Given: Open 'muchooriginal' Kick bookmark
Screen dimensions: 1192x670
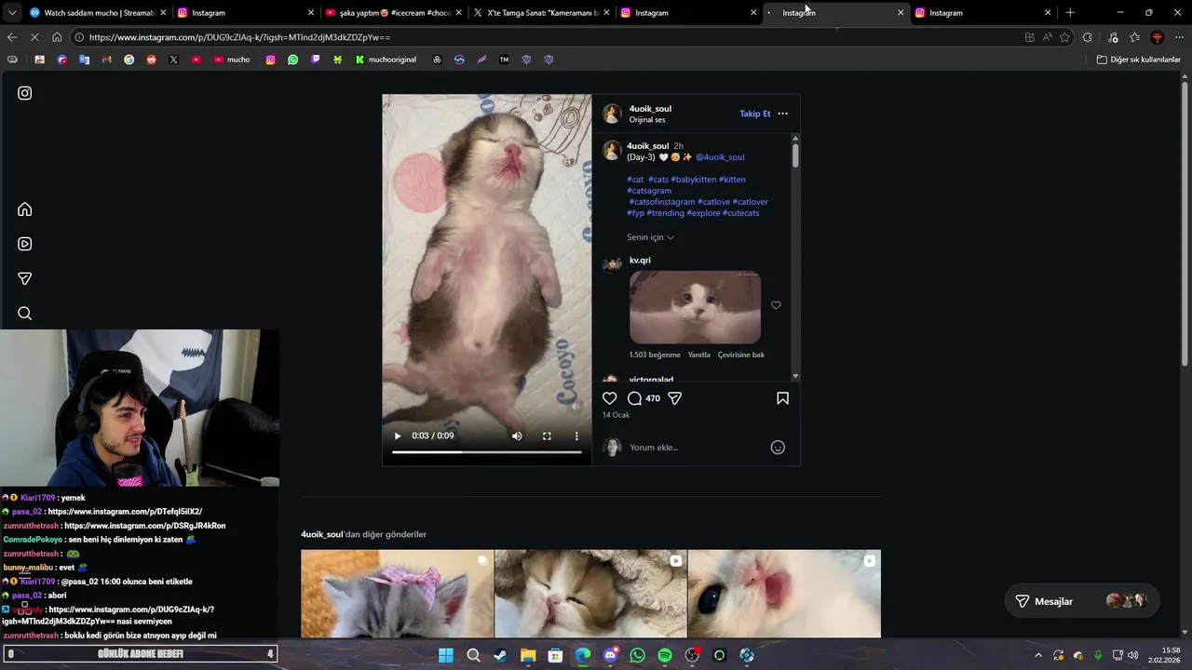Looking at the screenshot, I should point(386,60).
